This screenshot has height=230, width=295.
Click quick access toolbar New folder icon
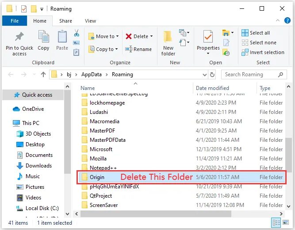[x=34, y=9]
